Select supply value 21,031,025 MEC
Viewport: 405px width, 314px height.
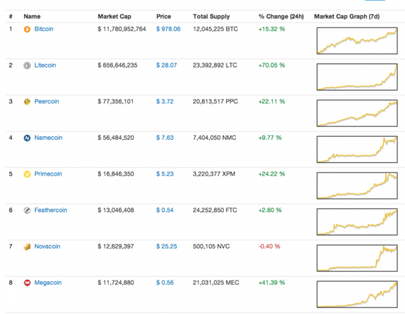[x=216, y=283]
